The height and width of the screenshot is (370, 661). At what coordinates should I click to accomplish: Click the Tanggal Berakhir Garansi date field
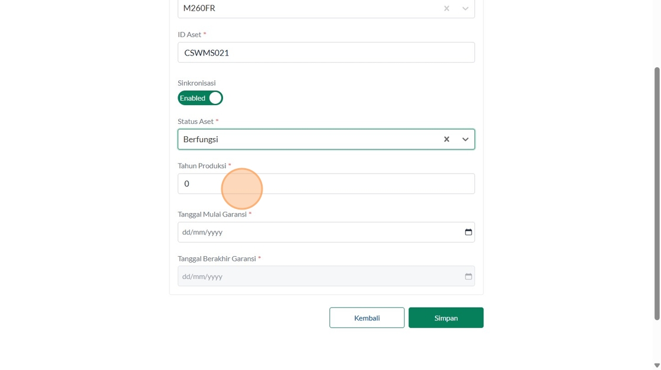(x=319, y=276)
